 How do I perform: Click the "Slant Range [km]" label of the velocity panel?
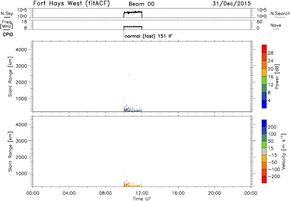coord(10,152)
